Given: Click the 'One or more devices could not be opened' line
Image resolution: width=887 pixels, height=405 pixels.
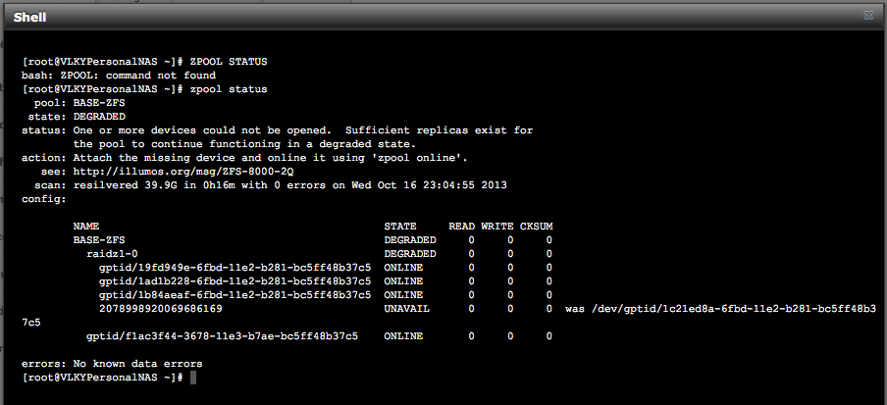Looking at the screenshot, I should point(277,130).
